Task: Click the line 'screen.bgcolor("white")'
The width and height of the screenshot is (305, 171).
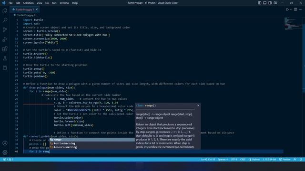Action: 41,42
